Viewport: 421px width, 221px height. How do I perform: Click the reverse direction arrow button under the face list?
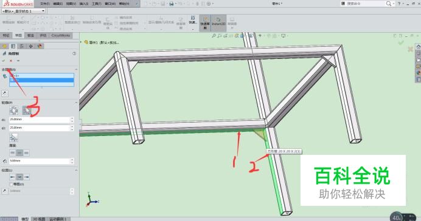[x=5, y=93]
